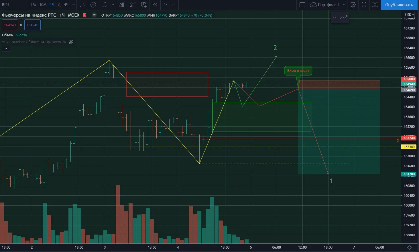Click the chart title 'Фьючерсы на индекс РТС'
The width and height of the screenshot is (419, 252).
click(x=29, y=15)
